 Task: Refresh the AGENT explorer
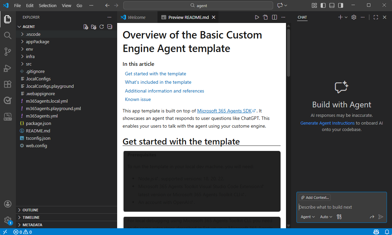click(102, 27)
